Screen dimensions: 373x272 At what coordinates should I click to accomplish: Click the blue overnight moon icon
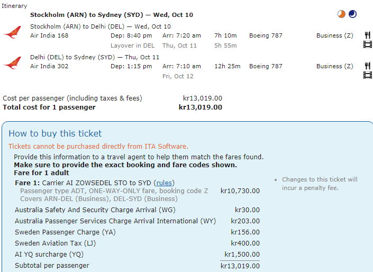(353, 14)
